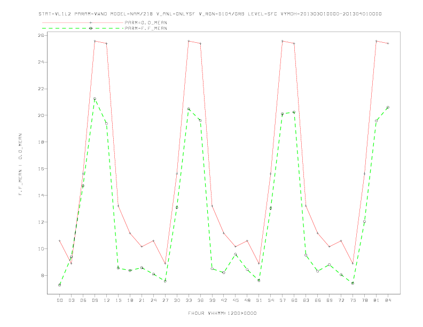The image size is (423, 327).
Task: Click the y-axis tick label 22
Action: point(41,89)
